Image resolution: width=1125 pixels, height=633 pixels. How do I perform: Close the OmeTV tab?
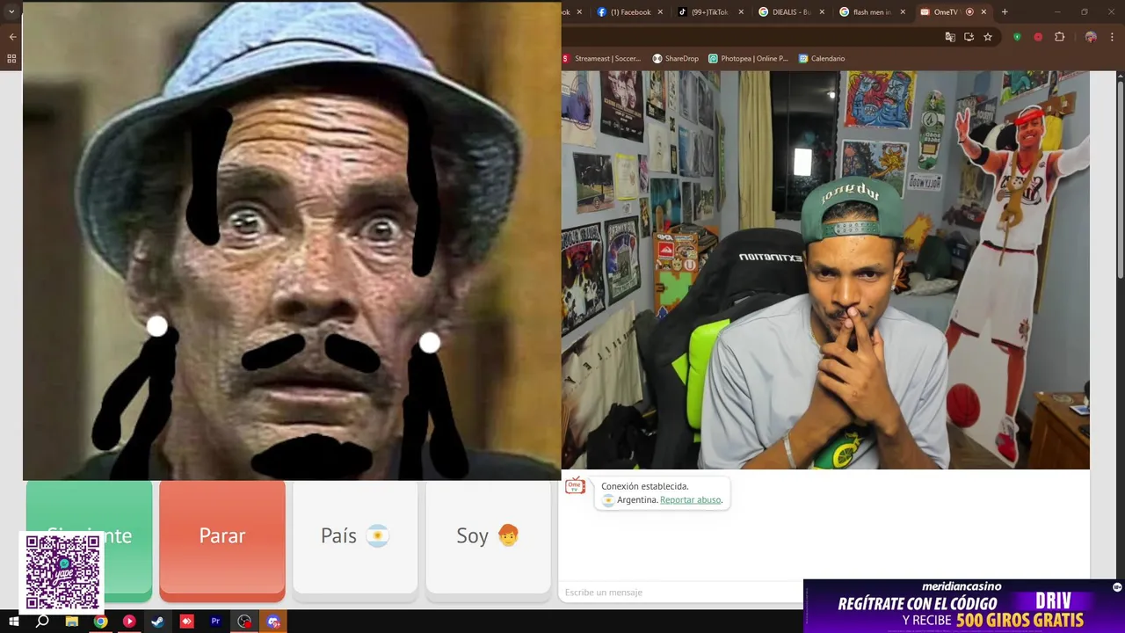coord(983,12)
